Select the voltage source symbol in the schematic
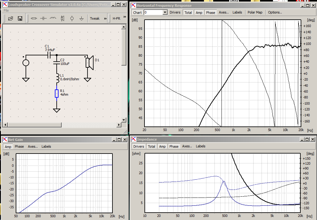317x220 pixels. (26, 63)
